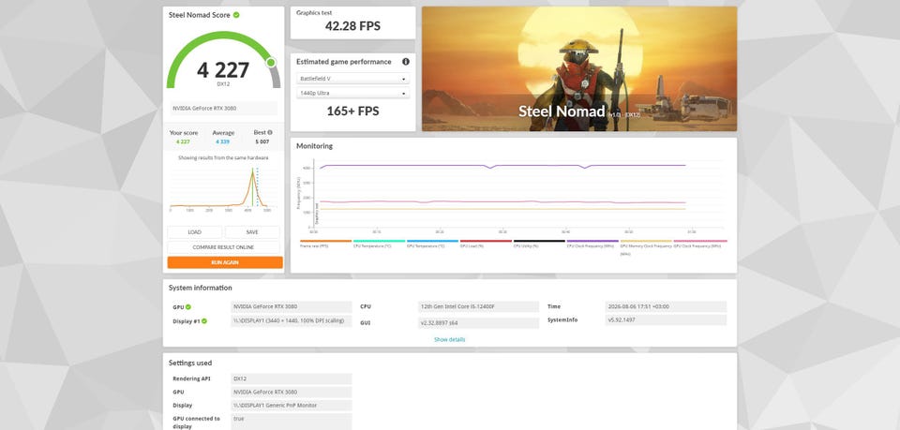The width and height of the screenshot is (900, 430).
Task: Click the green check icon next to Display #1
Action: pyautogui.click(x=204, y=321)
